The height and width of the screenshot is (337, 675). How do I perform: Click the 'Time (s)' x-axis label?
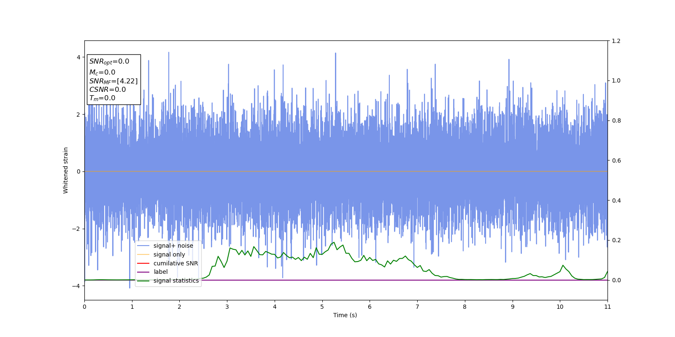point(345,315)
